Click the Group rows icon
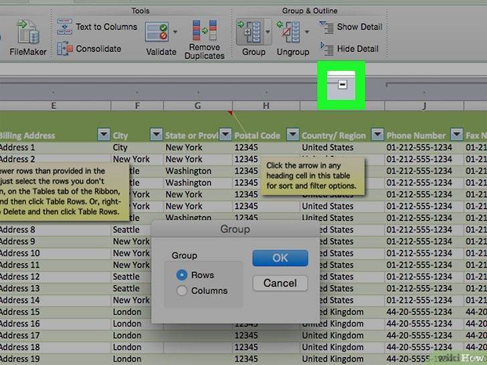Screen dimensions: 487x365 pyautogui.click(x=250, y=31)
